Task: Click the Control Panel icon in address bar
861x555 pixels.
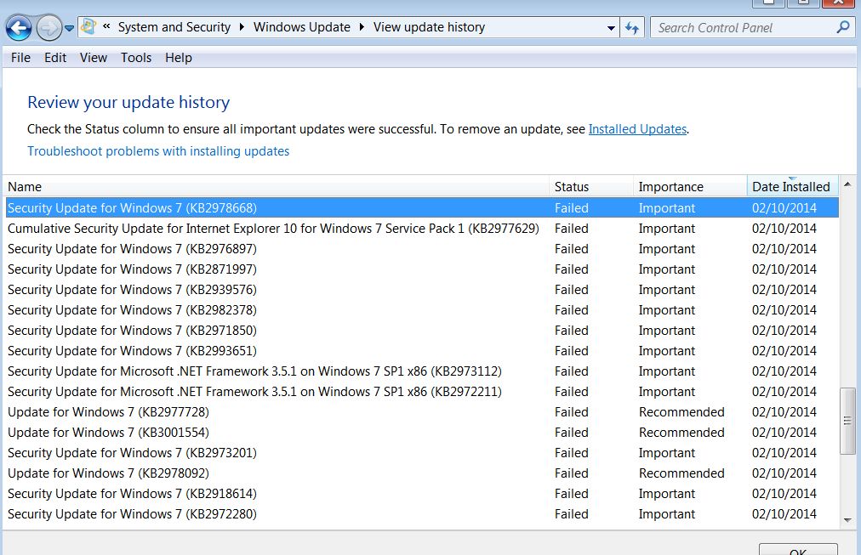Action: coord(88,27)
